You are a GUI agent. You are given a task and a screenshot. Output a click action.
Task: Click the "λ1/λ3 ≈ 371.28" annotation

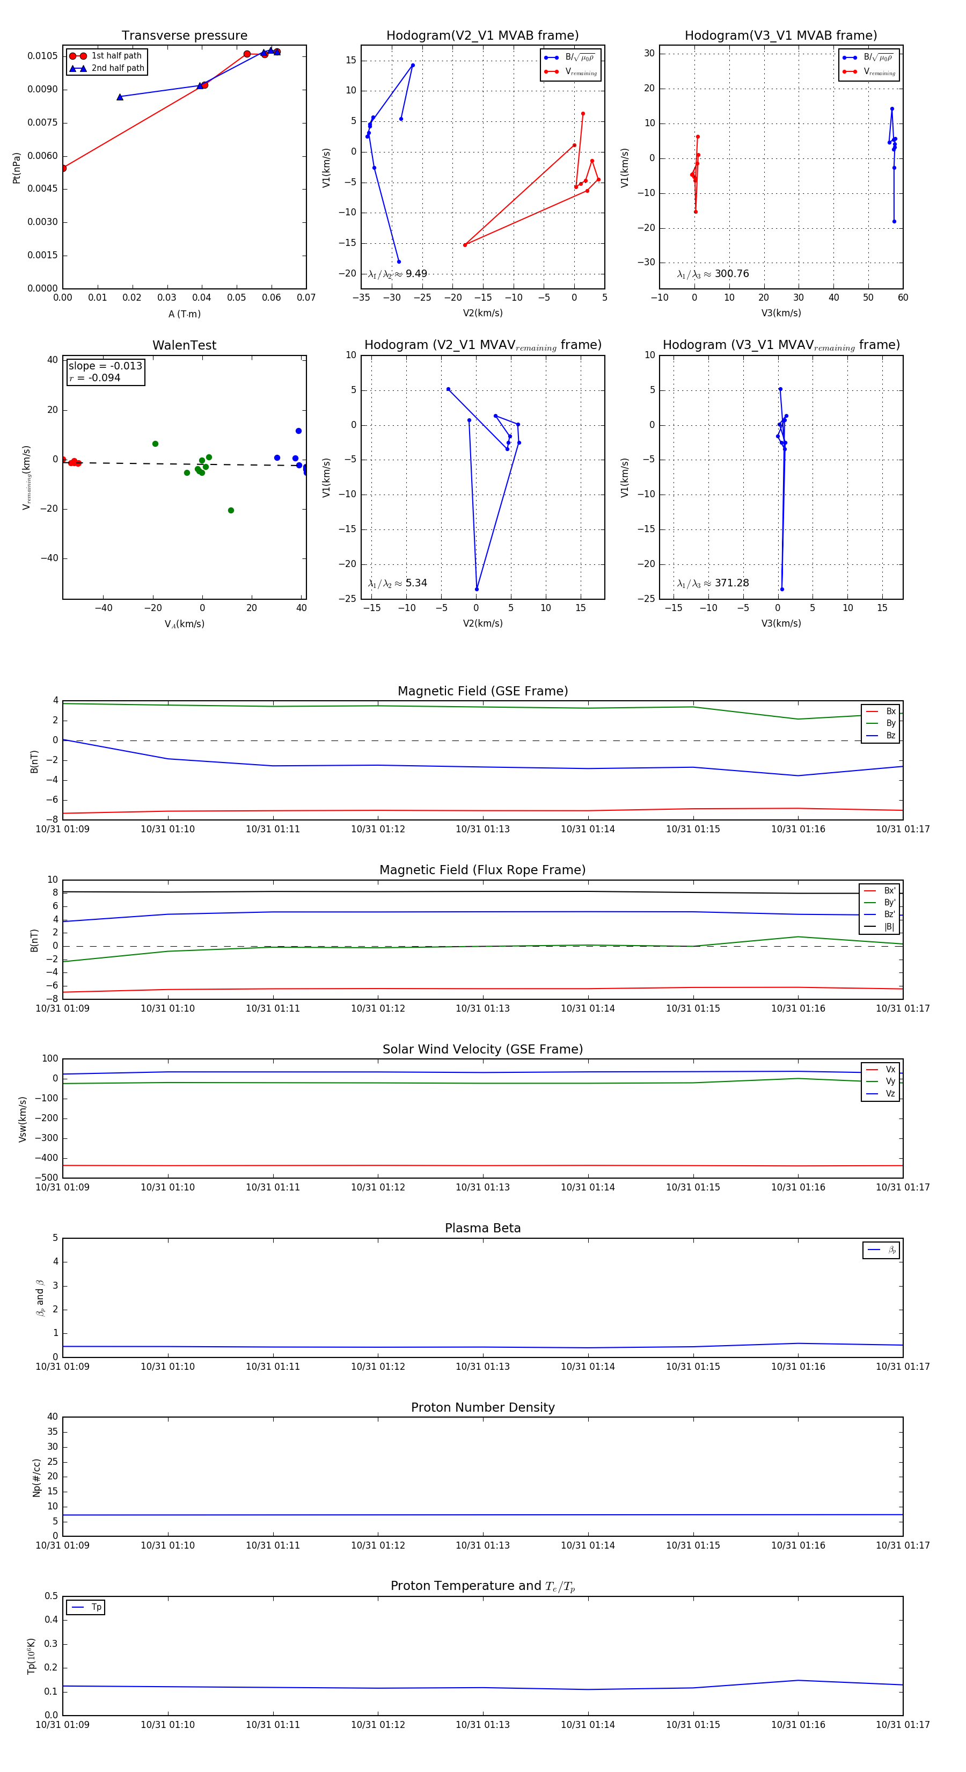coord(713,583)
